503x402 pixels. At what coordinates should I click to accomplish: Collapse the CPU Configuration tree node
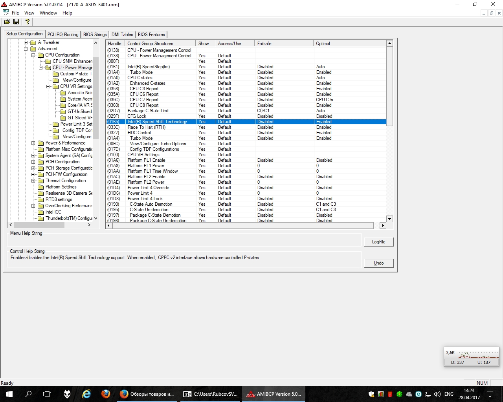coord(33,55)
